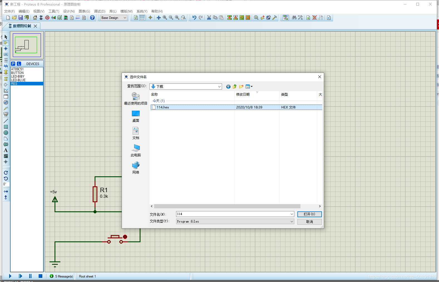Select the 2D box drawing tool
The width and height of the screenshot is (439, 282).
[6, 127]
